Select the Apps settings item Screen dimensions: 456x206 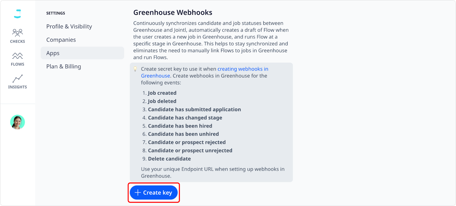point(82,53)
